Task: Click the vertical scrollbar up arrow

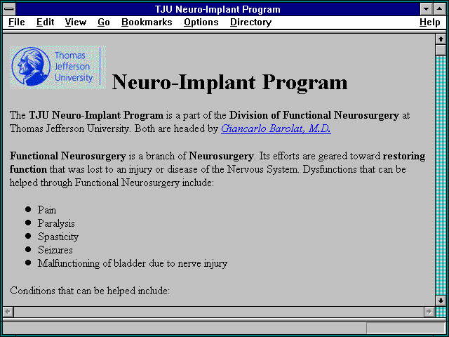Action: 441,39
